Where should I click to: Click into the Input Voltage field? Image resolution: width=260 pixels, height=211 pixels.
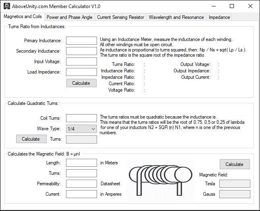point(81,61)
